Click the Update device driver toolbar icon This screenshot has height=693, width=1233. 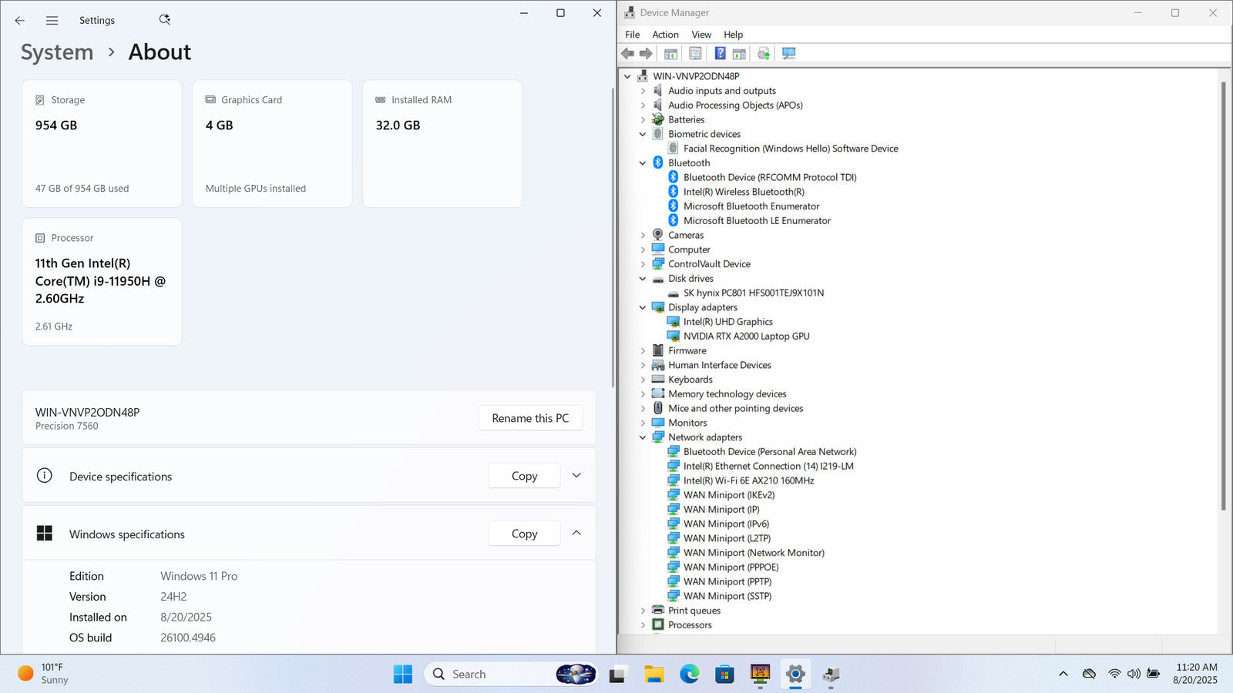click(x=764, y=53)
